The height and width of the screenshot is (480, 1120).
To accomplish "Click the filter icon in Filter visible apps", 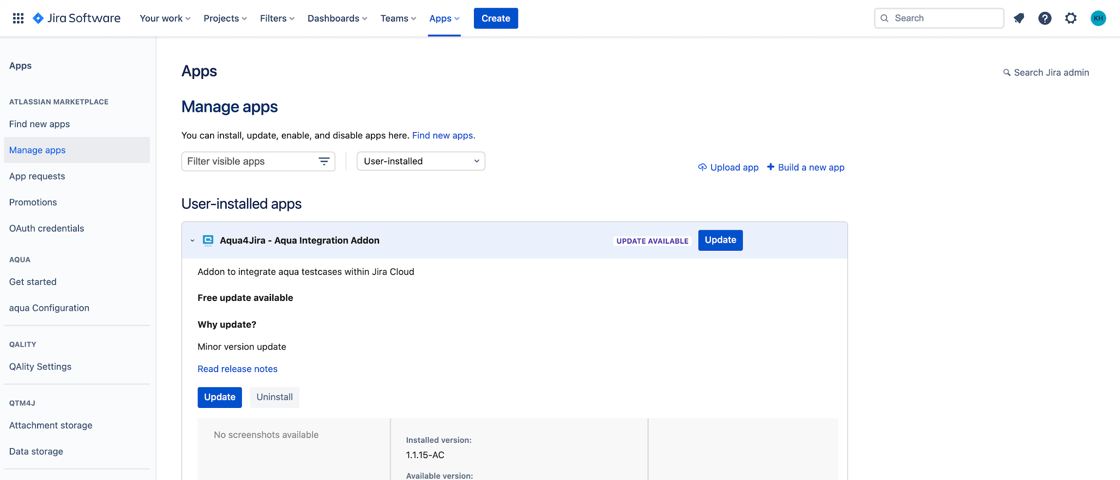I will click(x=324, y=161).
